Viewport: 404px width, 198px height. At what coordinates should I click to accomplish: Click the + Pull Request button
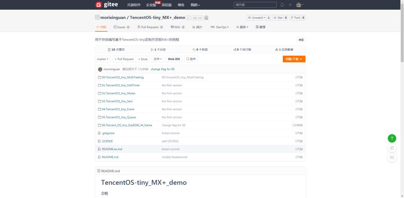pos(124,59)
